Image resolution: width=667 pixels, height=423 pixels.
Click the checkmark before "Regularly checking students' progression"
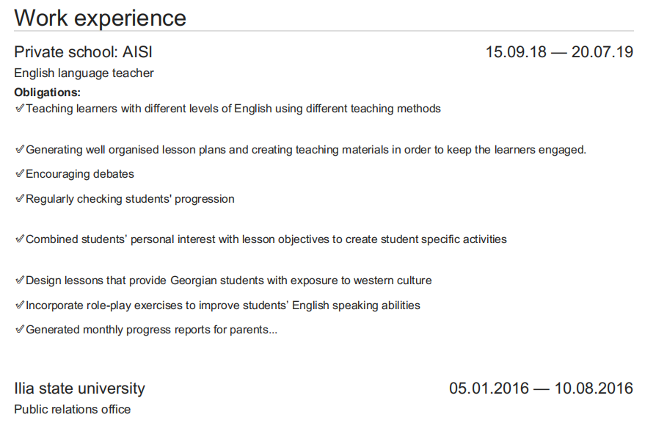(x=20, y=199)
